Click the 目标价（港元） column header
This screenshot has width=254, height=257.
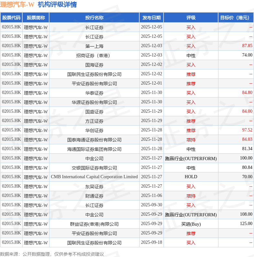236,18
